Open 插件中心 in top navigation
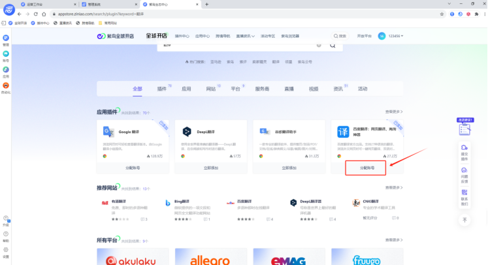This screenshot has height=265, width=488. [x=182, y=36]
